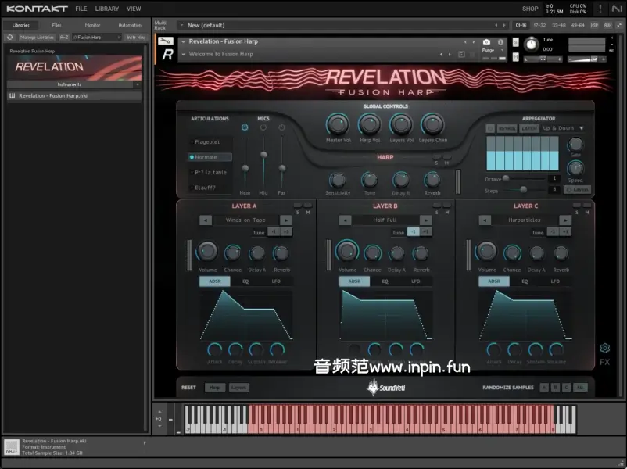This screenshot has width=627, height=469.
Task: Open the Purge dropdown menu
Action: click(x=489, y=50)
